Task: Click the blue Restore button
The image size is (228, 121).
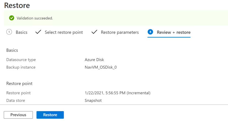Action: click(x=50, y=115)
